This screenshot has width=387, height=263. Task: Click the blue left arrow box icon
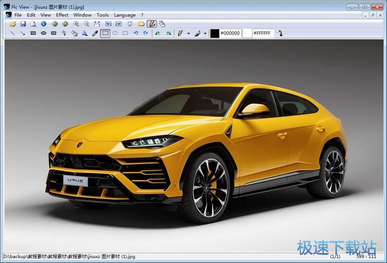pyautogui.click(x=108, y=24)
